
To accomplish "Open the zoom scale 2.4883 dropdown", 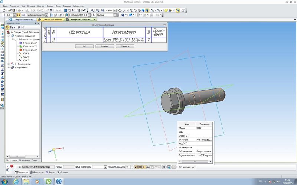I will 115,10.
